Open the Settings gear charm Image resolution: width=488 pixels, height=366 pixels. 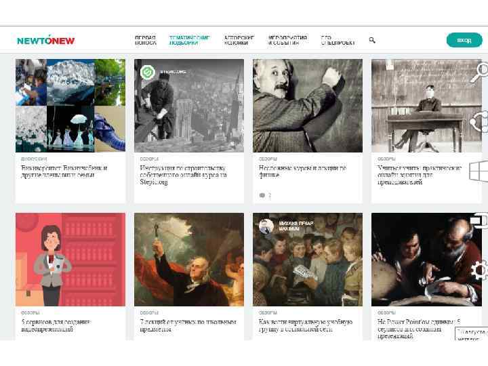(x=479, y=270)
